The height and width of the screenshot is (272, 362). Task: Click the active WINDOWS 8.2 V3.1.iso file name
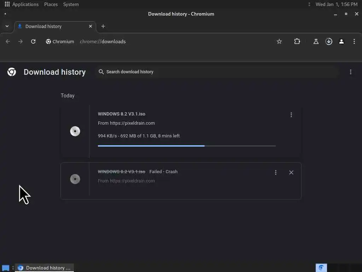point(122,114)
